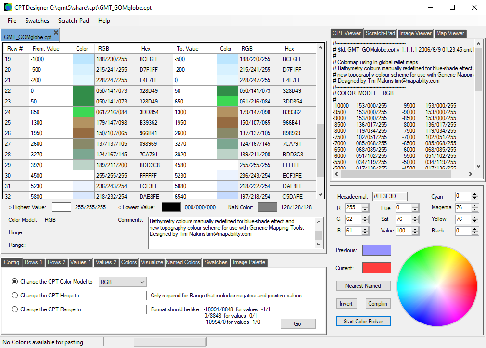Open the Swatches tab in bottom panel
Viewport: 486px width, 348px height.
pos(216,262)
